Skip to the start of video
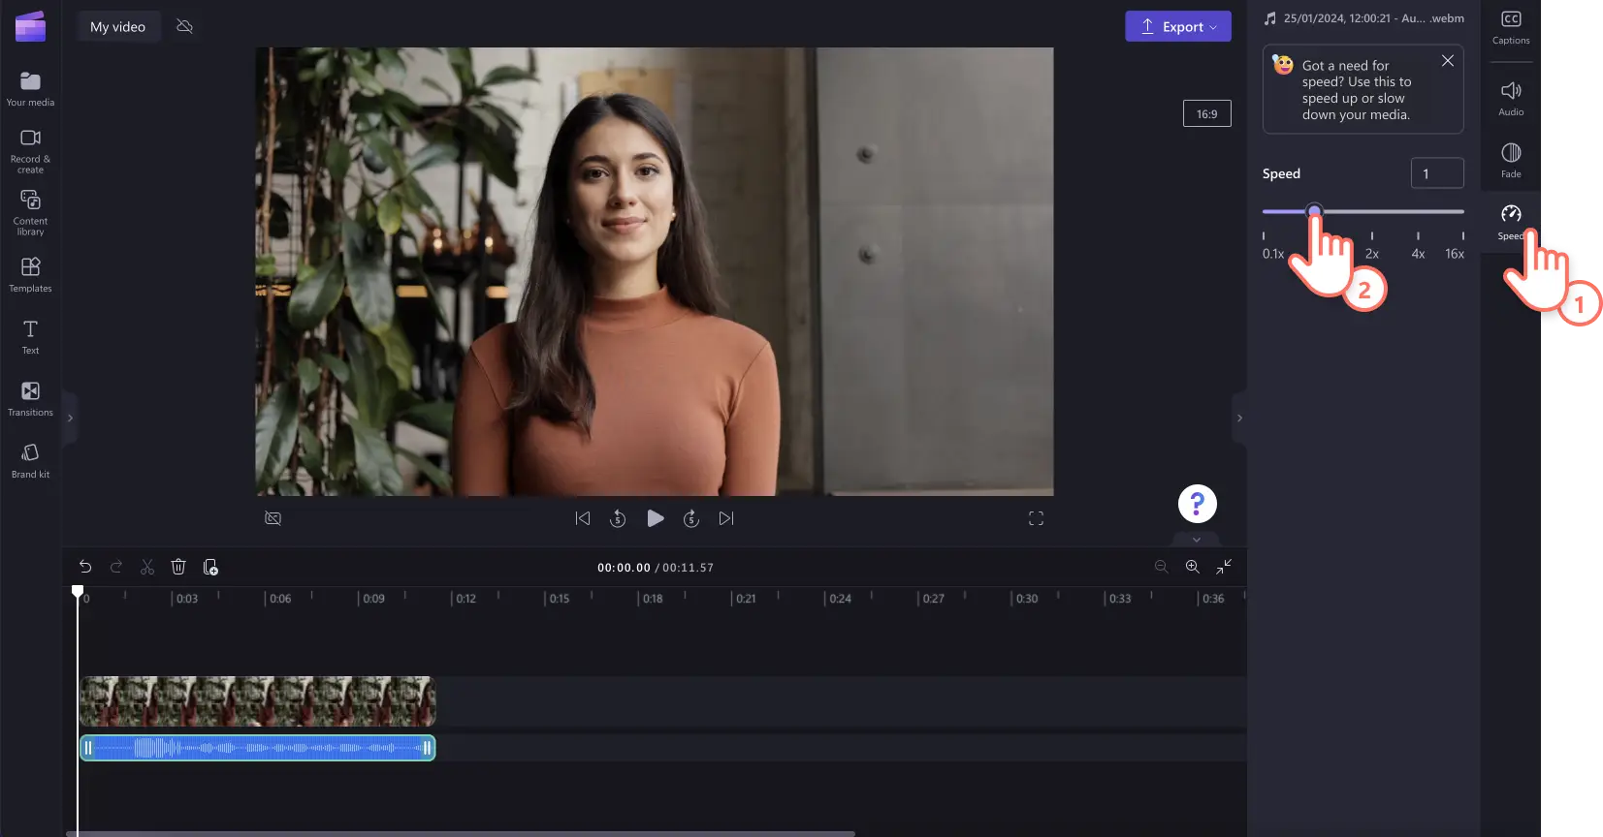This screenshot has width=1603, height=837. [583, 518]
